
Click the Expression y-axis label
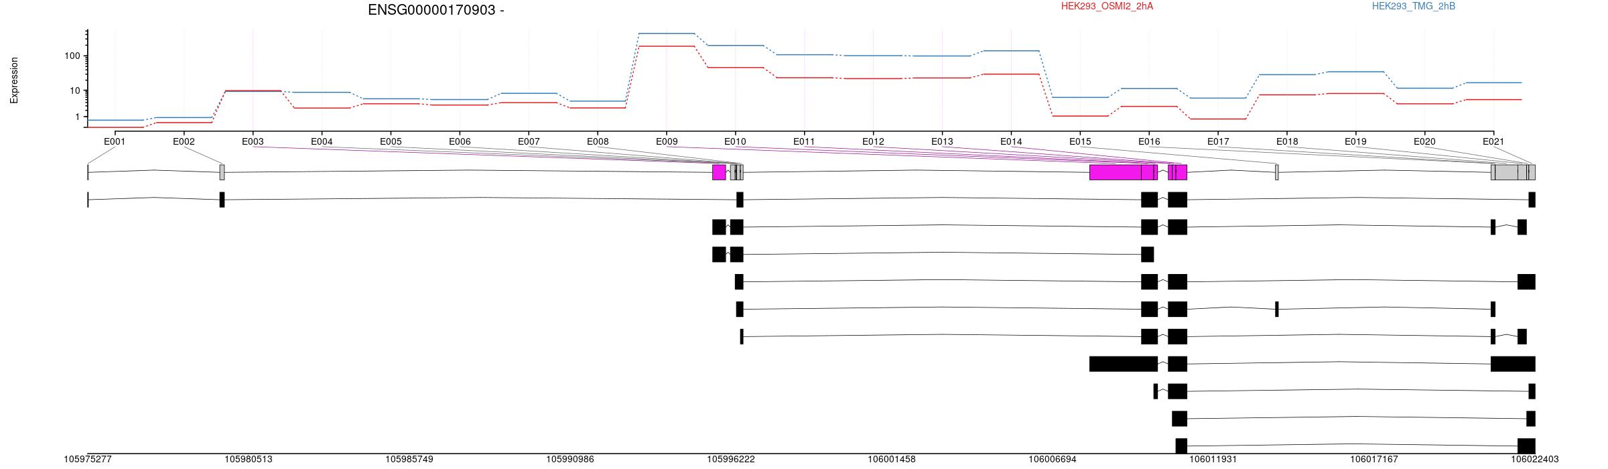click(x=14, y=80)
